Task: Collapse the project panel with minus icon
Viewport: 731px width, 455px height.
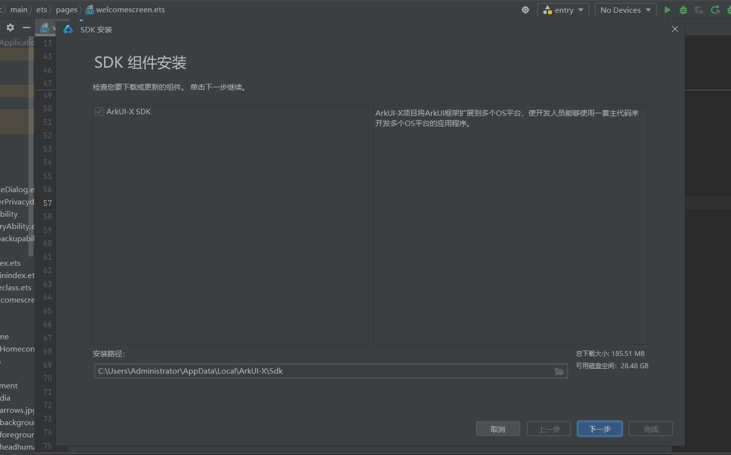Action: coord(26,27)
